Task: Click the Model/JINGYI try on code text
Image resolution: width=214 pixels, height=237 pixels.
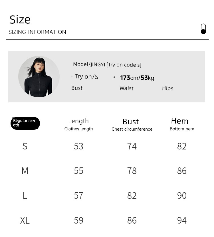Action: [x=107, y=64]
